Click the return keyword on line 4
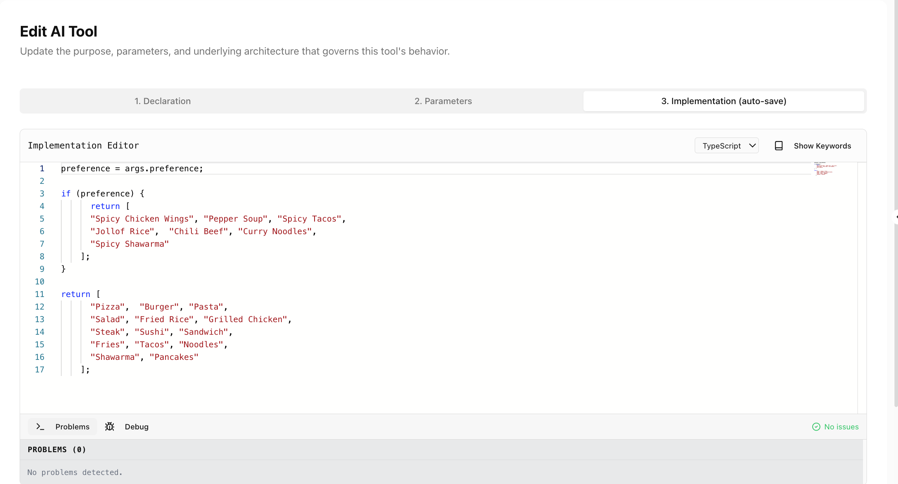 105,206
